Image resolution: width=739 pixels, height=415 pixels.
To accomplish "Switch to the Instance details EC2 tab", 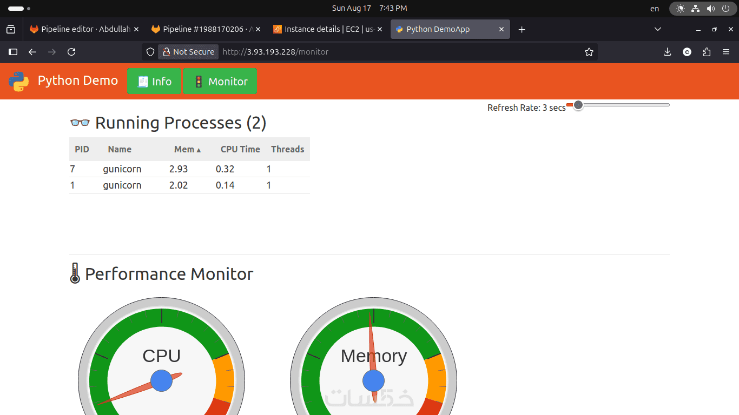I will (x=328, y=29).
